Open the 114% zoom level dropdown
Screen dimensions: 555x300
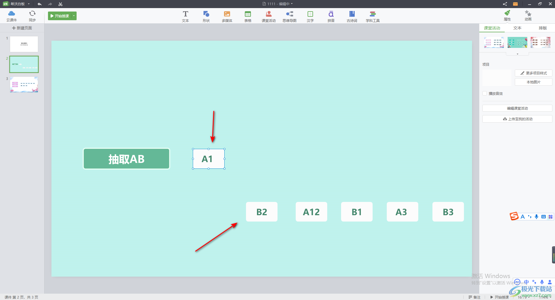[545, 297]
